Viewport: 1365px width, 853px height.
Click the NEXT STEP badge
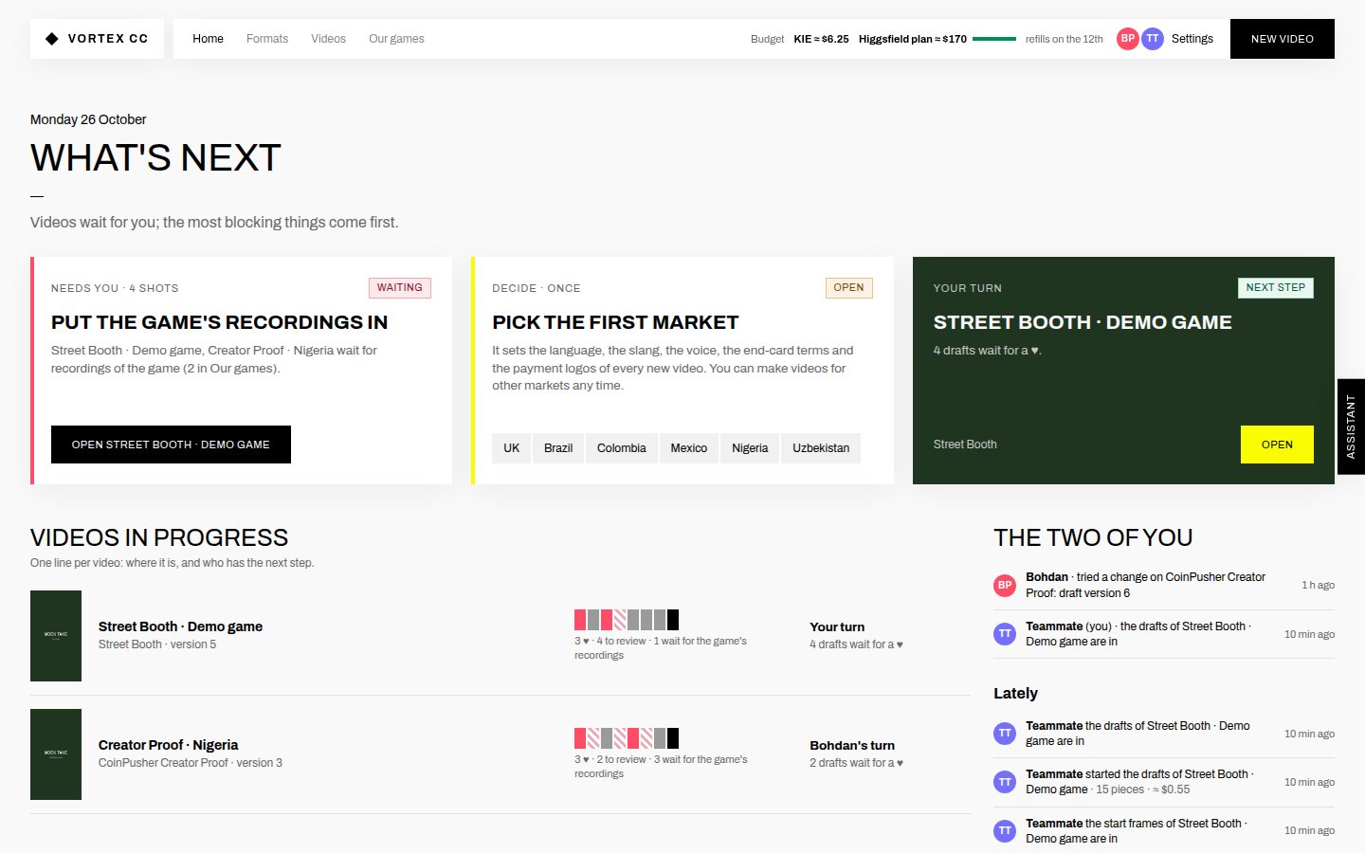coord(1275,288)
